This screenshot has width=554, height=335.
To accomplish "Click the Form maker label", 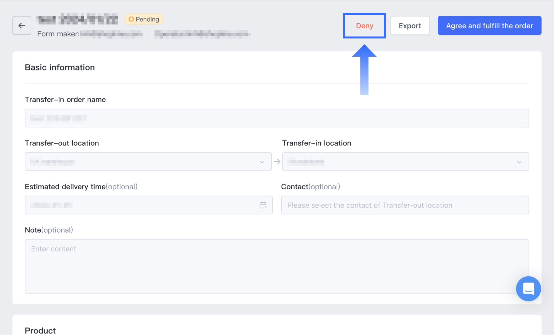I will click(58, 34).
